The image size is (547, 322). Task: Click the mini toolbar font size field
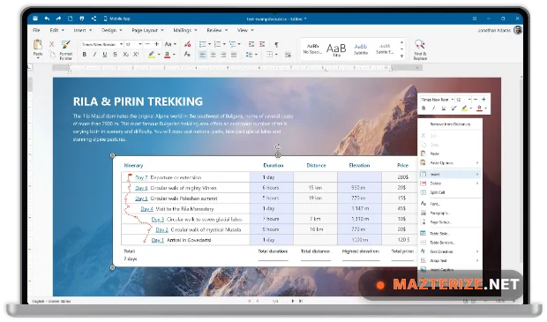click(463, 100)
